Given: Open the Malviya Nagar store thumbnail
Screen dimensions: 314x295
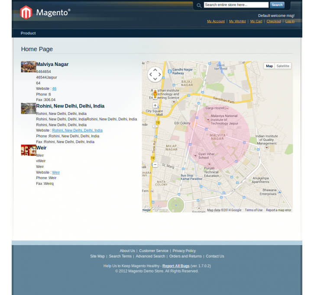Looking at the screenshot, I should point(29,67).
